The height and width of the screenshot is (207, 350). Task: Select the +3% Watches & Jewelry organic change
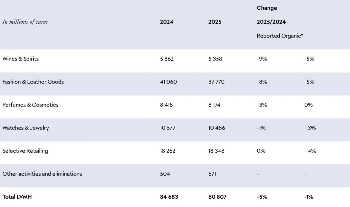[x=310, y=128]
